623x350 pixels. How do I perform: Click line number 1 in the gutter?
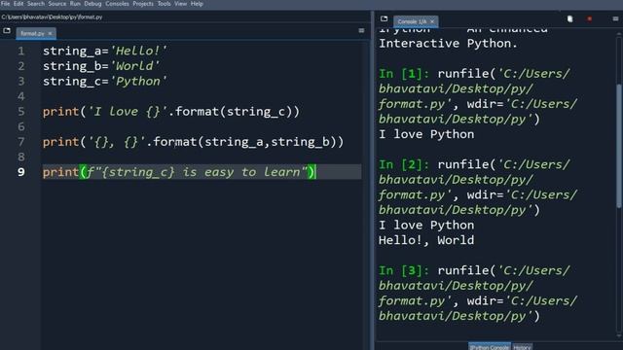(x=21, y=52)
